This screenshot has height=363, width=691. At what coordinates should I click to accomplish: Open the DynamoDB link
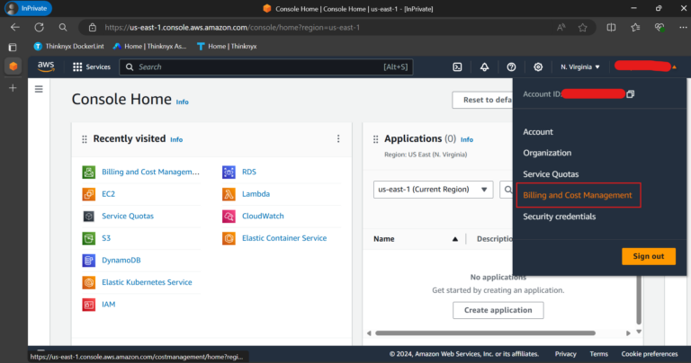point(121,260)
